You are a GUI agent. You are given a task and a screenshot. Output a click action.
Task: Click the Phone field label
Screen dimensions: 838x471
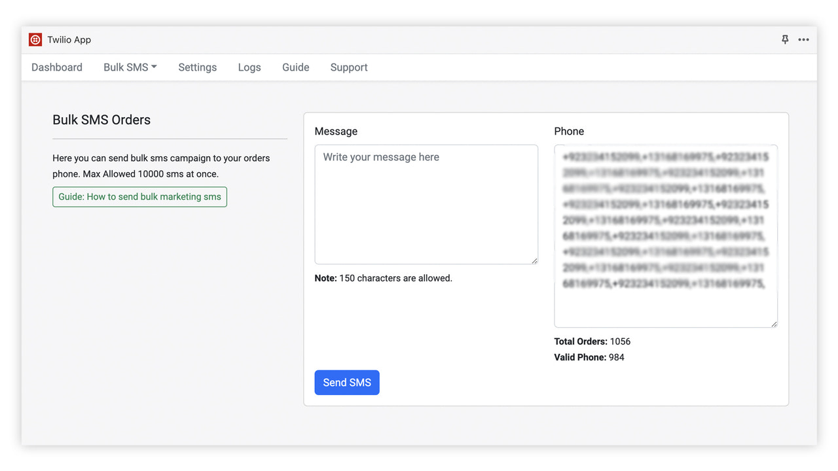[569, 131]
